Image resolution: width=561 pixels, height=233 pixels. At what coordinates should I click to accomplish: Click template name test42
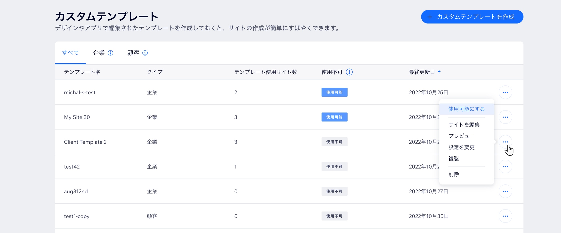tap(72, 167)
